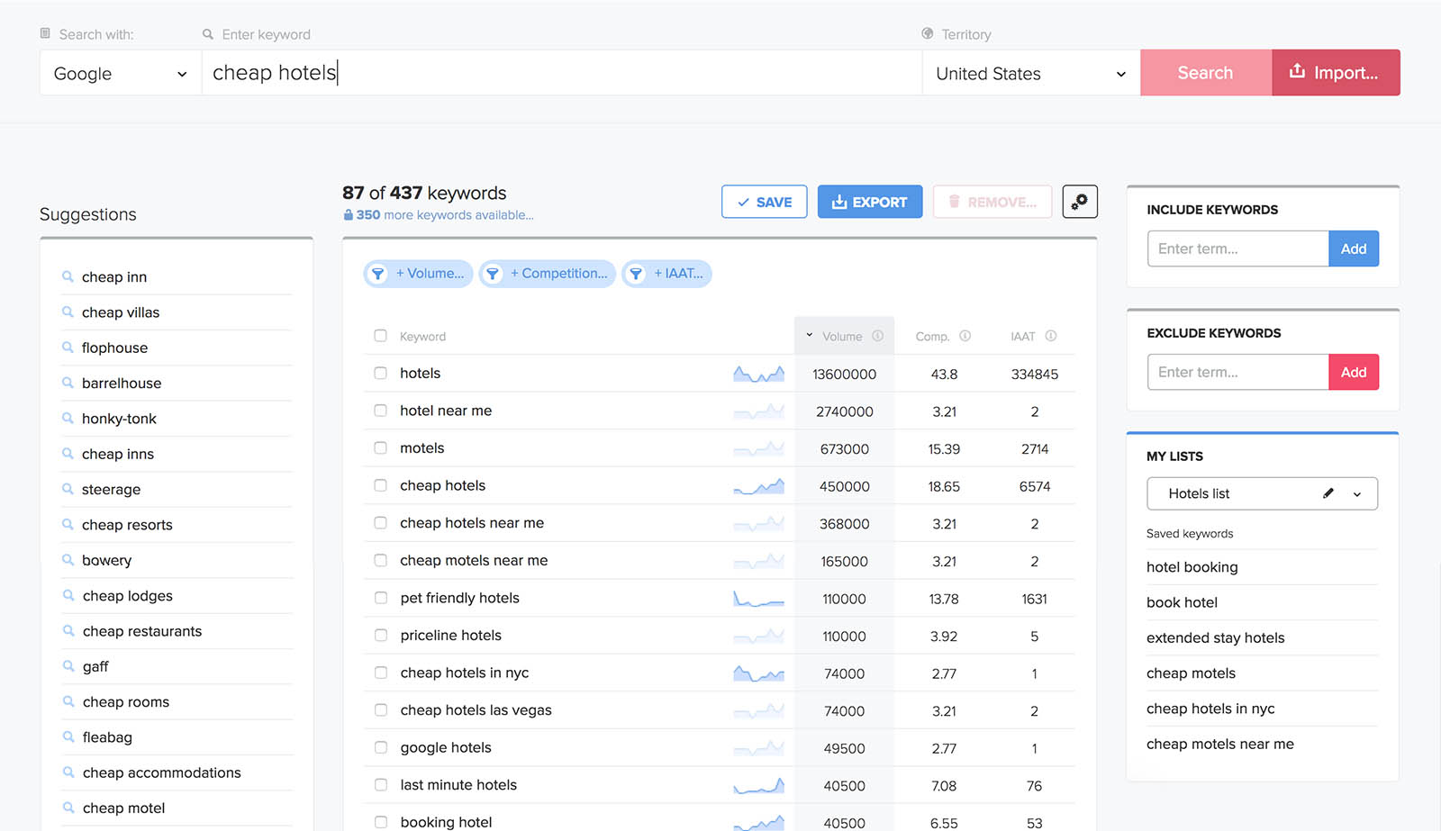Open the table settings gear icon
1441x831 pixels.
click(1079, 201)
